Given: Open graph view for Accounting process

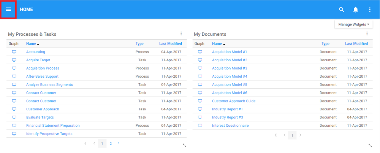Looking at the screenshot, I should click(14, 52).
